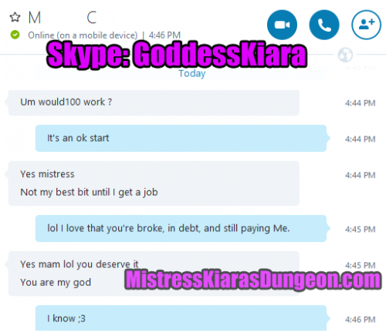Select 'Not my best bit until I get a job'
Image resolution: width=386 pixels, height=336 pixels.
click(89, 193)
